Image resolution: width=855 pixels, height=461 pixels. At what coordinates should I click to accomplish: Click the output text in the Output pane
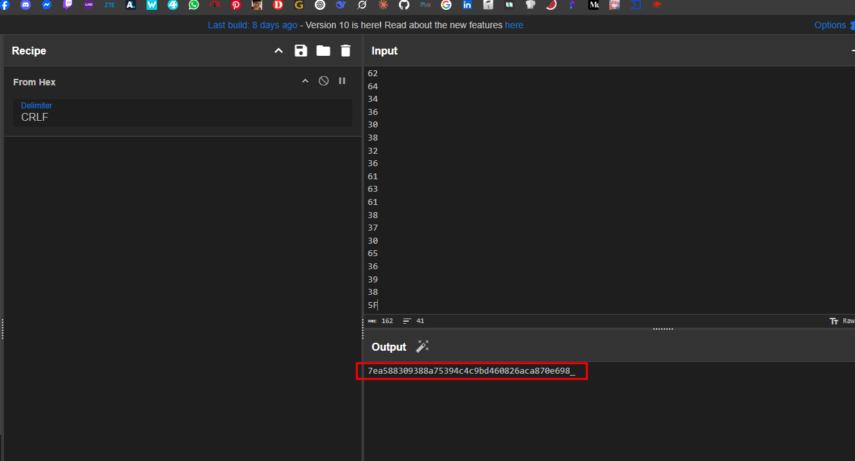click(471, 371)
